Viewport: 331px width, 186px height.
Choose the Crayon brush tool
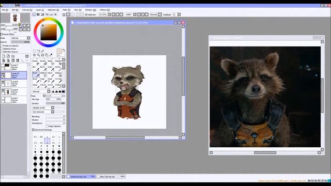pos(43,85)
